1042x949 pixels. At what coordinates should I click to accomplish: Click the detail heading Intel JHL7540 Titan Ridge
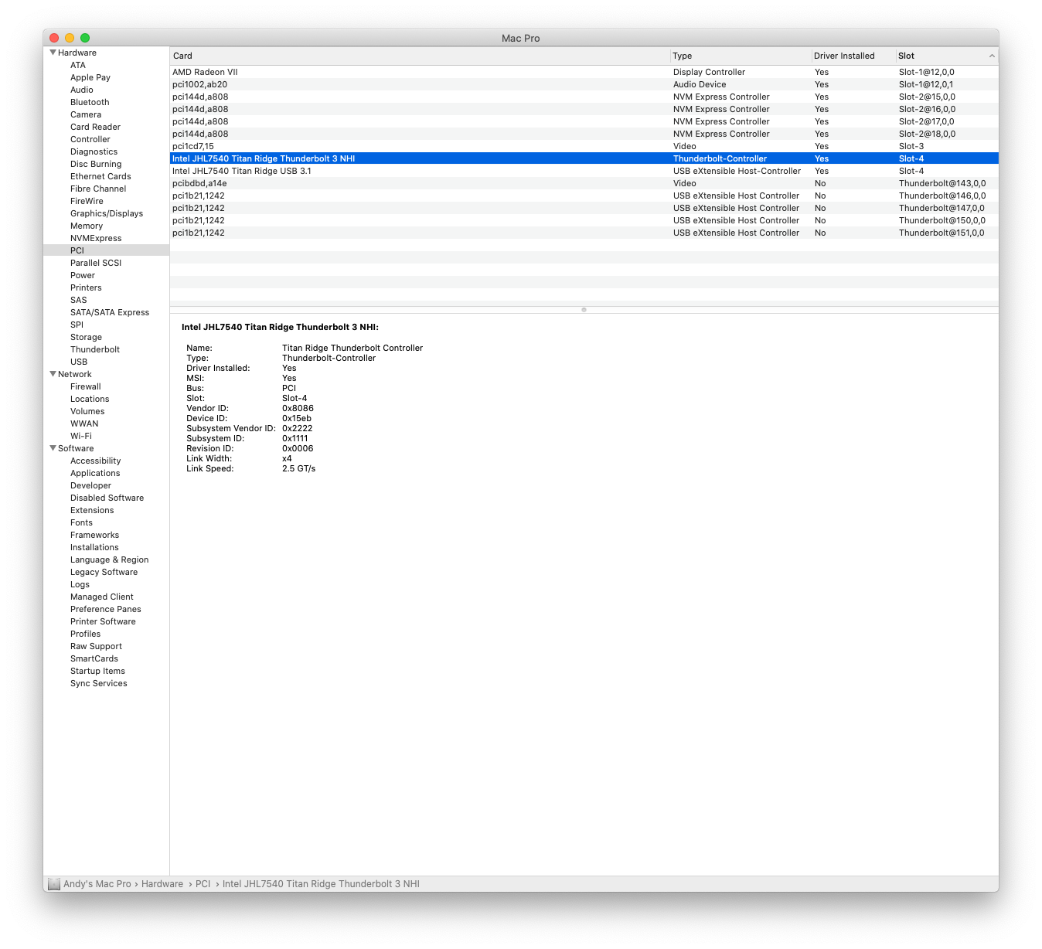pyautogui.click(x=280, y=327)
